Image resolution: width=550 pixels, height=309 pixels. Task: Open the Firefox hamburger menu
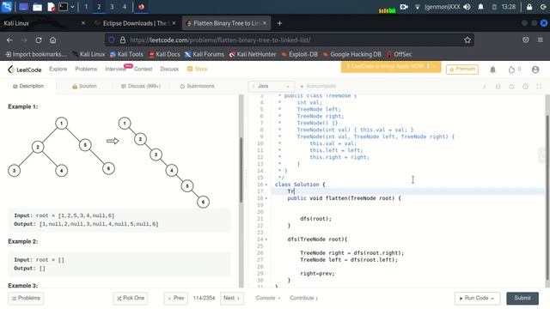[541, 40]
